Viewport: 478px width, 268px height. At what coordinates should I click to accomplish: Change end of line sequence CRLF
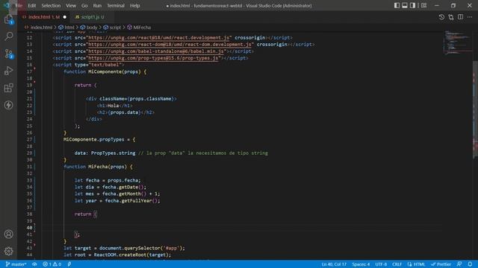pos(397,264)
